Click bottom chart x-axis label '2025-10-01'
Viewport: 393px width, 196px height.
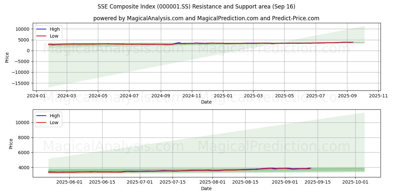click(355, 183)
